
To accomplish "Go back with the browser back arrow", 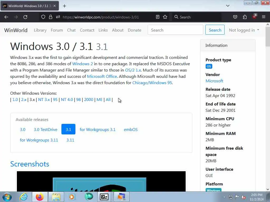I will click(x=6, y=17).
